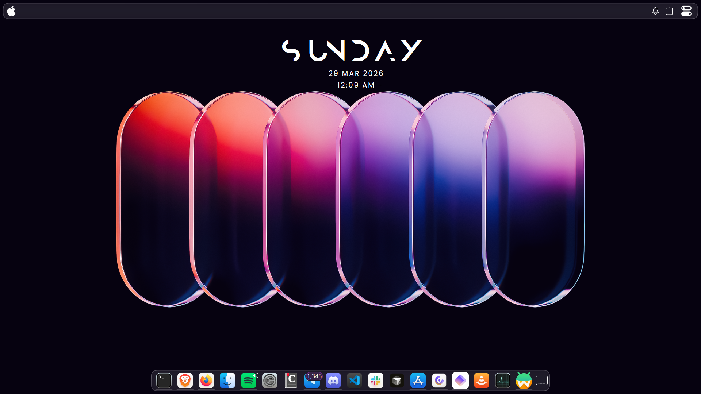Screen dimensions: 701x394
Task: Launch the Brave browser
Action: pos(185,381)
